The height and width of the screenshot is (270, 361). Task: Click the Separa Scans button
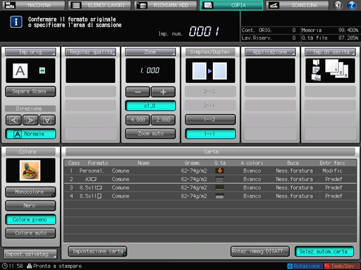point(31,91)
